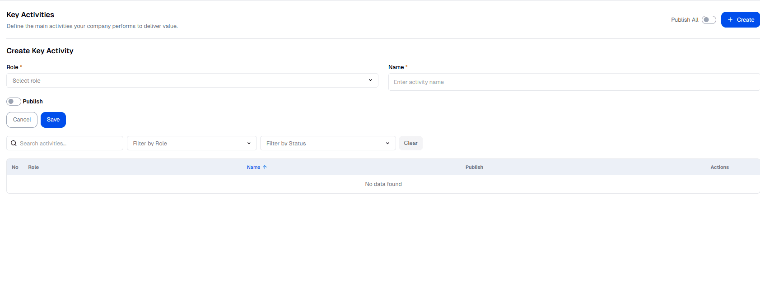Click the magnifier icon in activities search
760x307 pixels.
14,143
